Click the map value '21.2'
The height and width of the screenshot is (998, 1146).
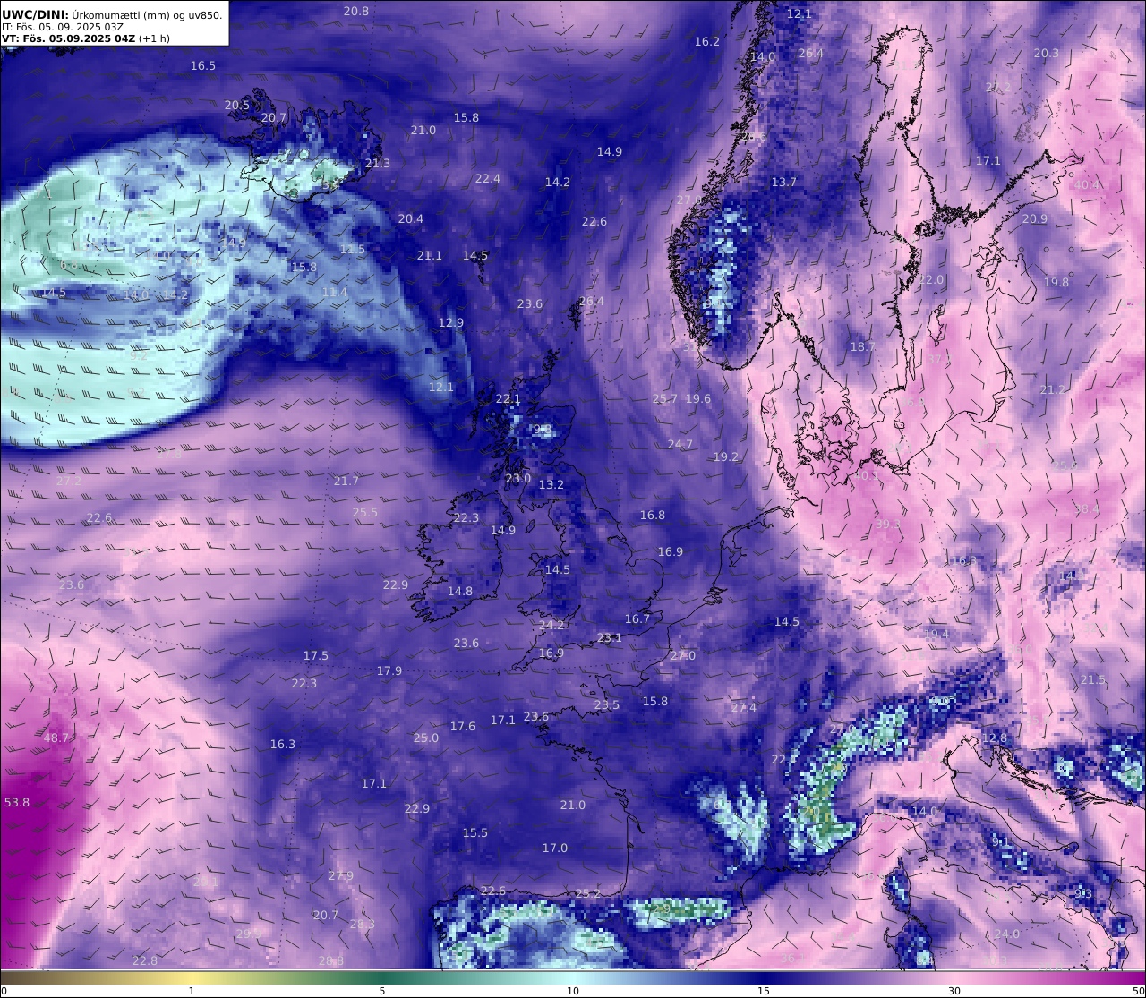tap(1053, 390)
